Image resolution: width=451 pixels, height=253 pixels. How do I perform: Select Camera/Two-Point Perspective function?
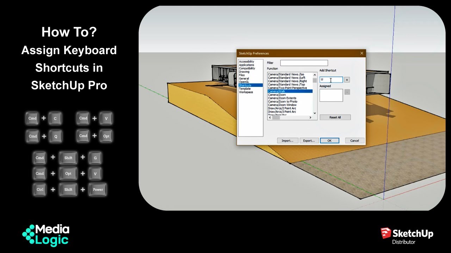[x=288, y=88]
